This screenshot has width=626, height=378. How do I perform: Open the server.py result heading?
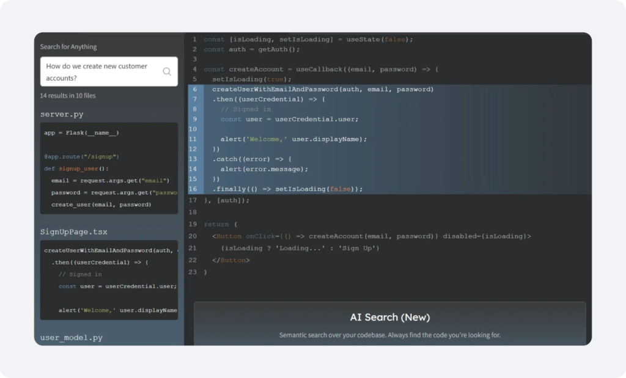(x=62, y=114)
